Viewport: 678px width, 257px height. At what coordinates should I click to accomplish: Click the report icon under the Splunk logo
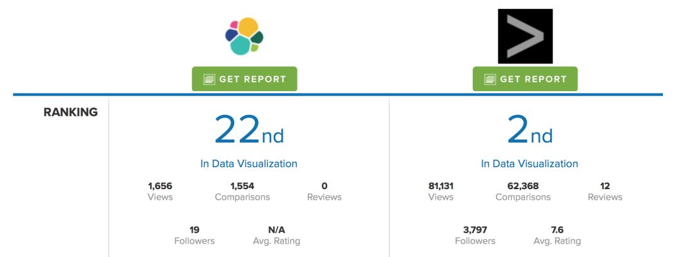pyautogui.click(x=490, y=79)
